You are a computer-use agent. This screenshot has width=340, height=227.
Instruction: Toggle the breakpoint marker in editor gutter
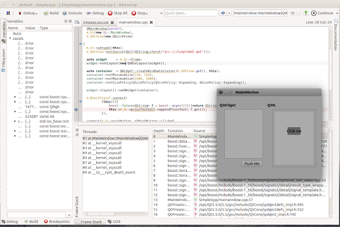76,109
